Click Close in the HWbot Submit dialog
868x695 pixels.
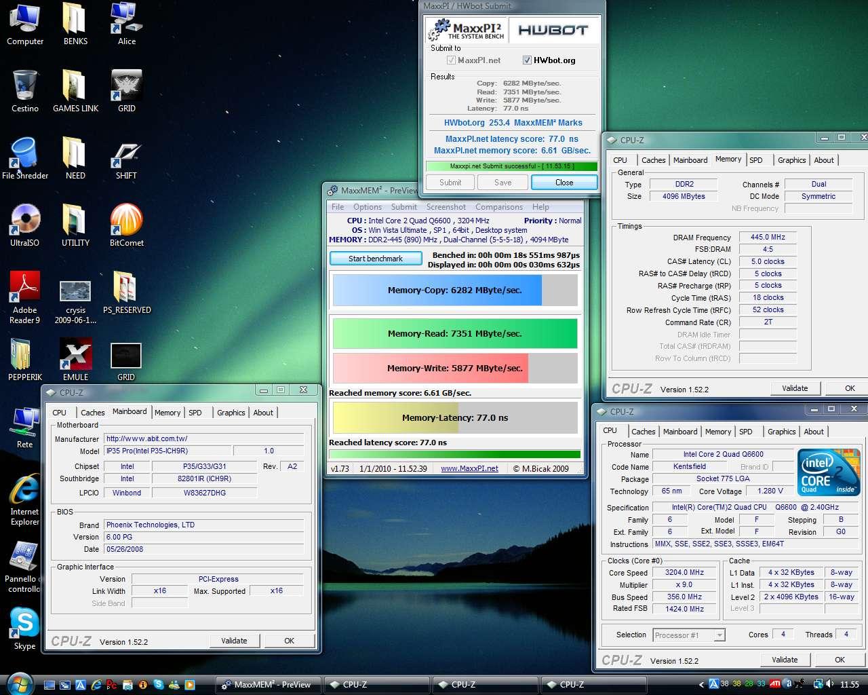(564, 183)
